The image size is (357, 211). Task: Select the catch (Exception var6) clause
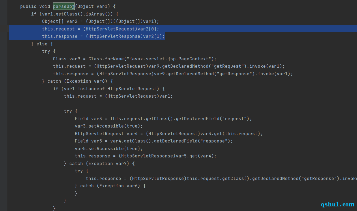tap(110, 186)
